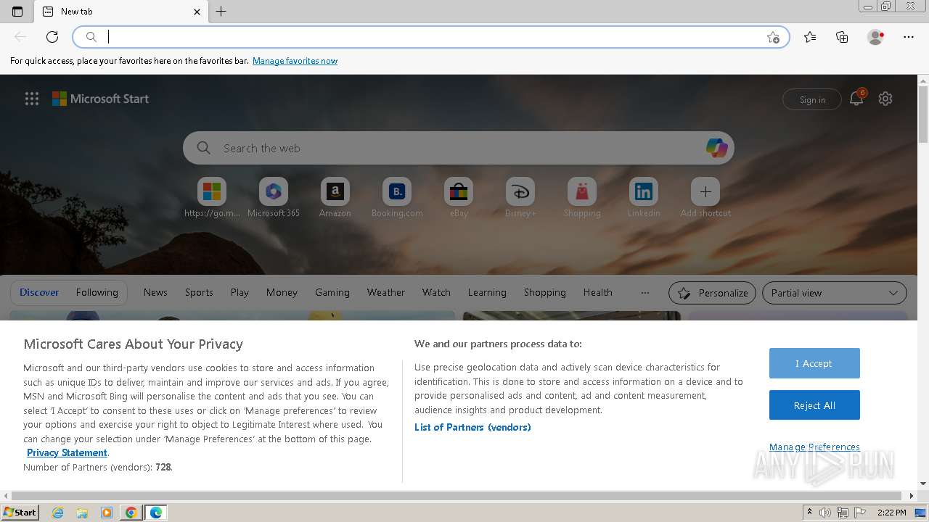Open File Explorer from taskbar
Viewport: 929px width, 522px height.
click(82, 513)
